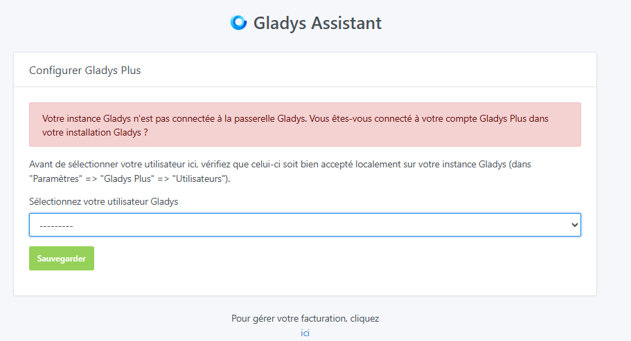Click the "Configurer Gladys Plus" card header
The height and width of the screenshot is (341, 631).
pos(85,70)
